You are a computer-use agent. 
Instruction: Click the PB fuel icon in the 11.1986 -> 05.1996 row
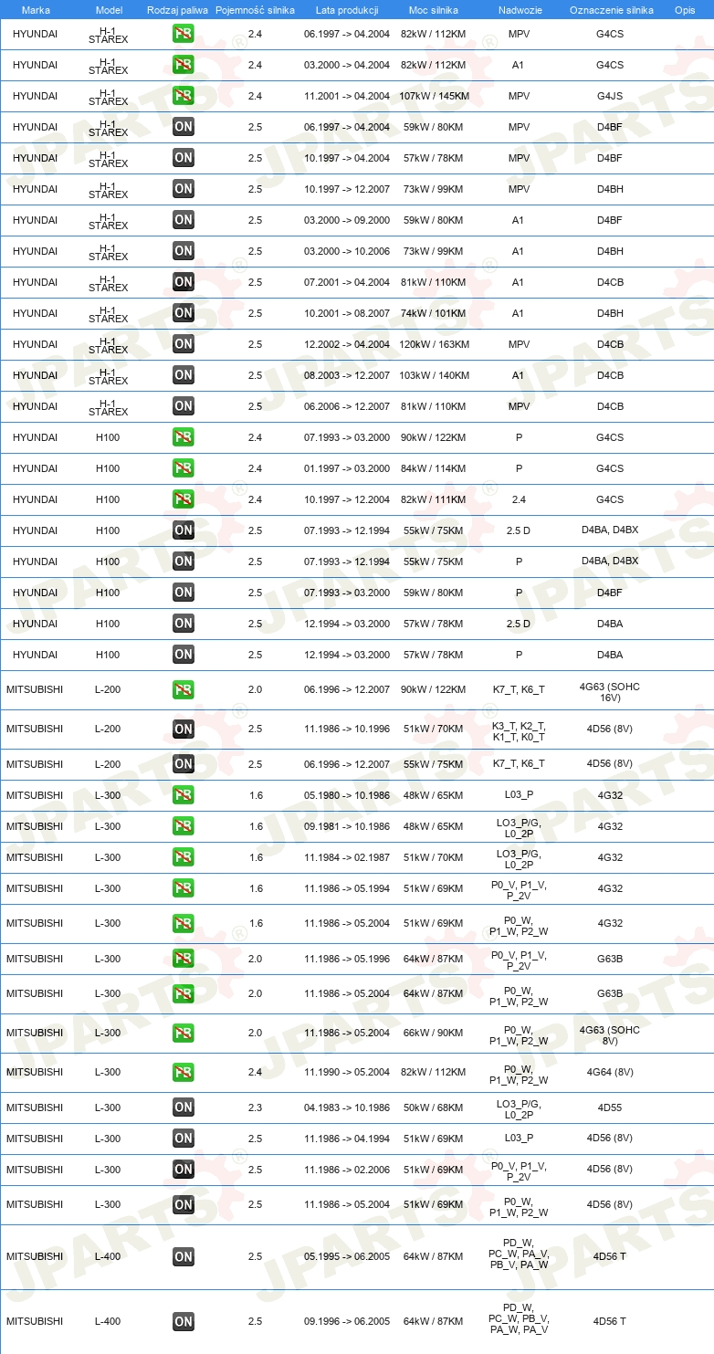click(184, 959)
